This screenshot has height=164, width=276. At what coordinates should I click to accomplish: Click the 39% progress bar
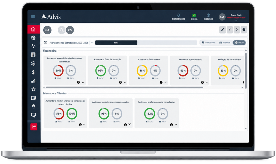(x=146, y=42)
